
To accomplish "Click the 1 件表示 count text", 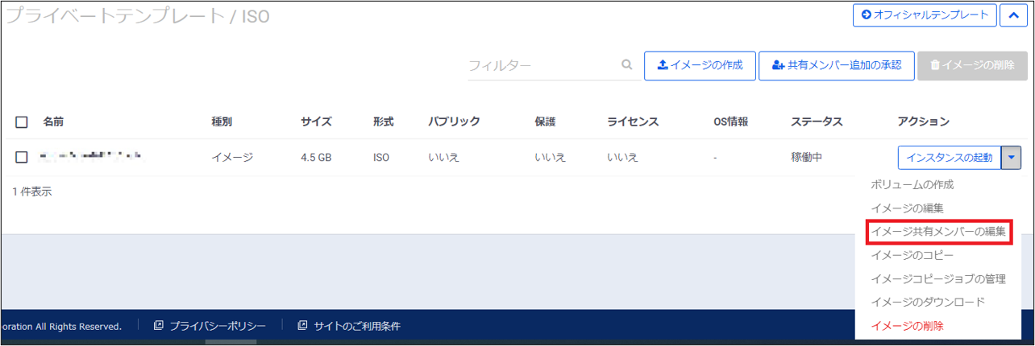I will tap(32, 192).
